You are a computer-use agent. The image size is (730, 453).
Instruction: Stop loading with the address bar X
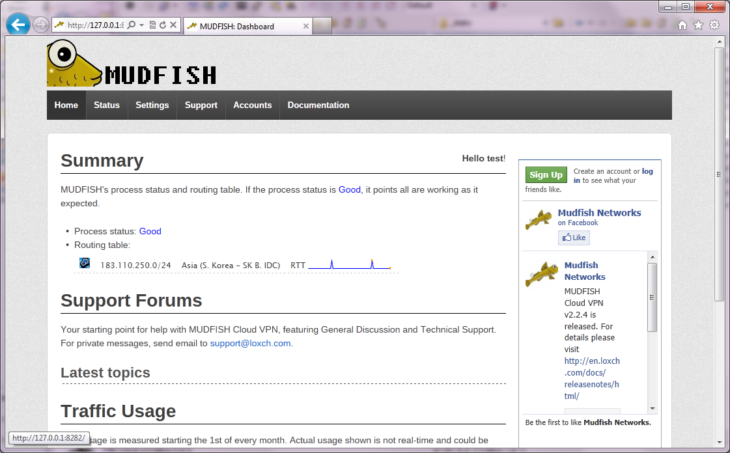[x=173, y=25]
